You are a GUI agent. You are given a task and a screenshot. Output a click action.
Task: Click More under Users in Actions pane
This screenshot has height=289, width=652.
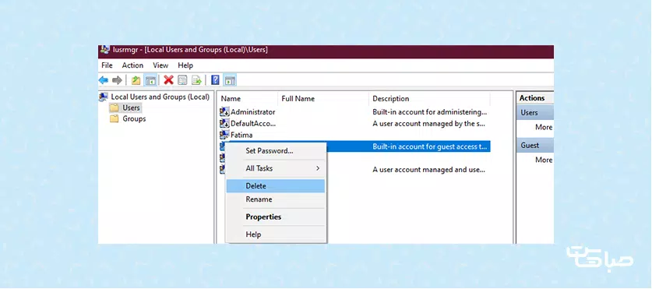click(544, 127)
